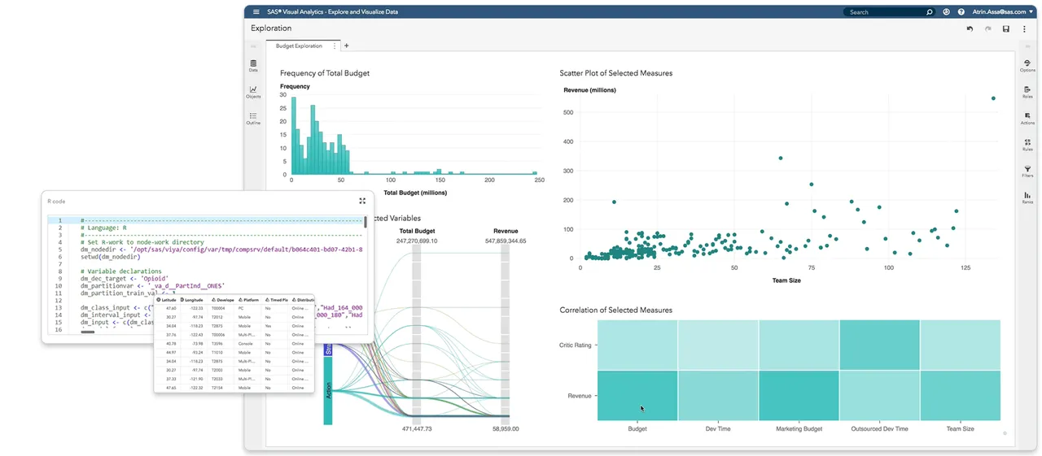Open the report's vertical ellipsis more menu

tap(1024, 28)
